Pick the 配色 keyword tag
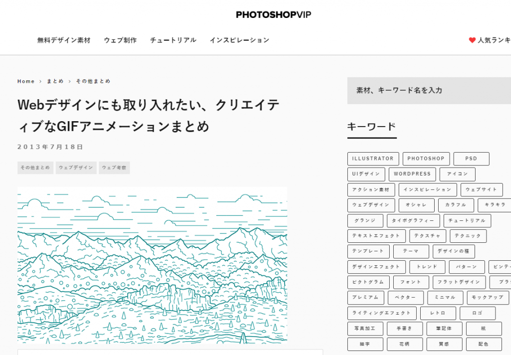 pos(484,344)
